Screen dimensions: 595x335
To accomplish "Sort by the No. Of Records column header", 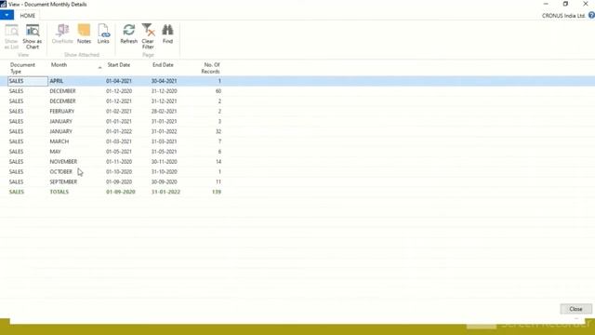I will pos(211,68).
